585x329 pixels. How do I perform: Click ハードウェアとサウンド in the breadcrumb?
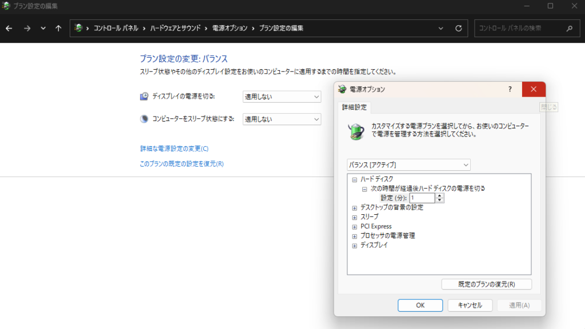175,28
